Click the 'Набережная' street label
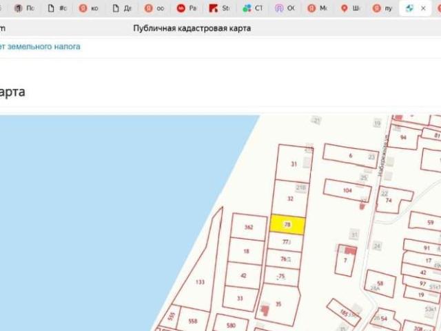The height and width of the screenshot is (331, 441). (384, 156)
